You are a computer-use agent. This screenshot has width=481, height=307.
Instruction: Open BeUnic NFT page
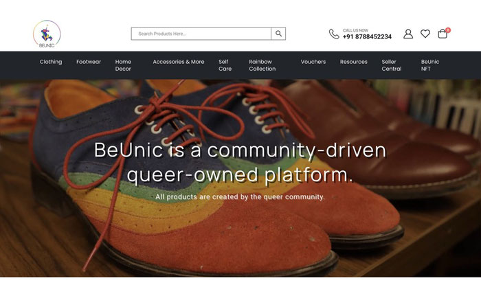pyautogui.click(x=429, y=65)
